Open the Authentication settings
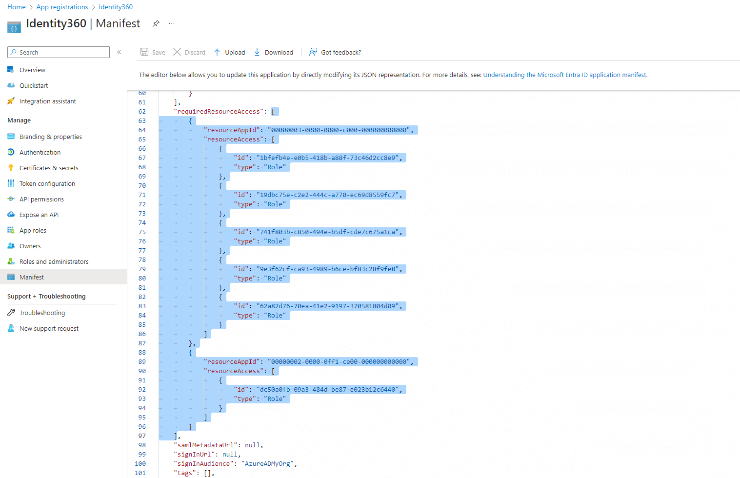This screenshot has height=478, width=740. click(39, 152)
